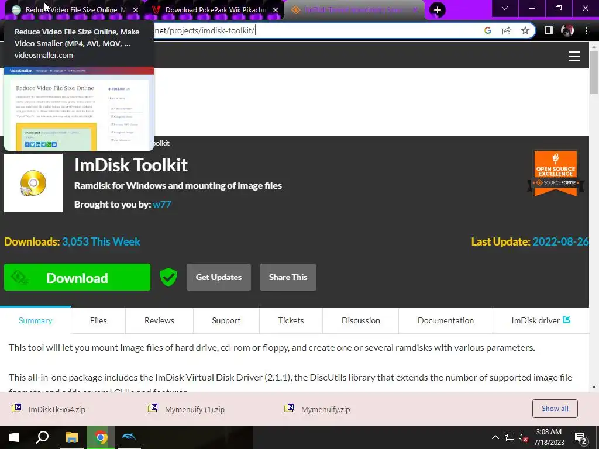Click the muted volume tray icon
This screenshot has width=599, height=449.
pos(524,437)
